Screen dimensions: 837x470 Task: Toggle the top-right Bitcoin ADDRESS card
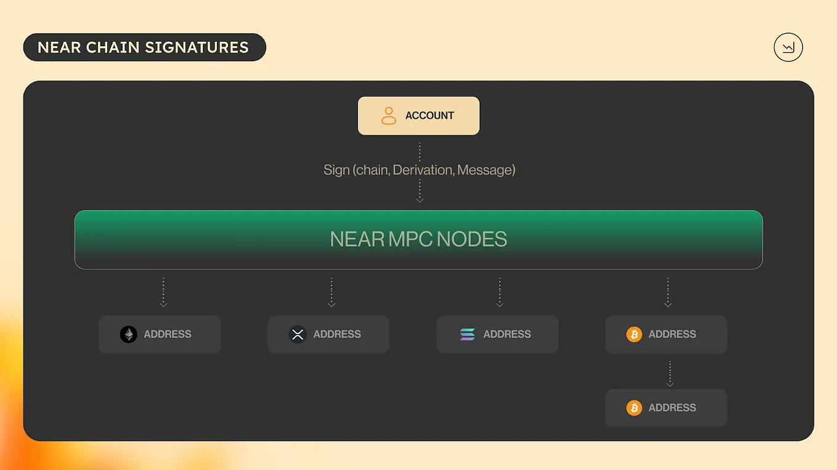(666, 334)
